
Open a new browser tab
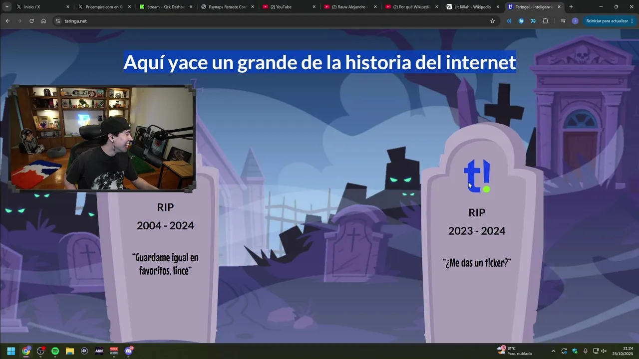coord(571,7)
